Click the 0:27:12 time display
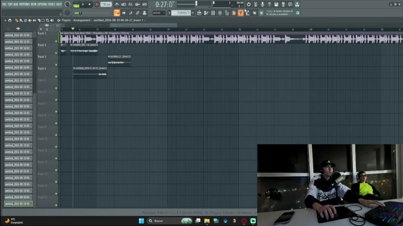This screenshot has width=403, height=226. tap(164, 5)
